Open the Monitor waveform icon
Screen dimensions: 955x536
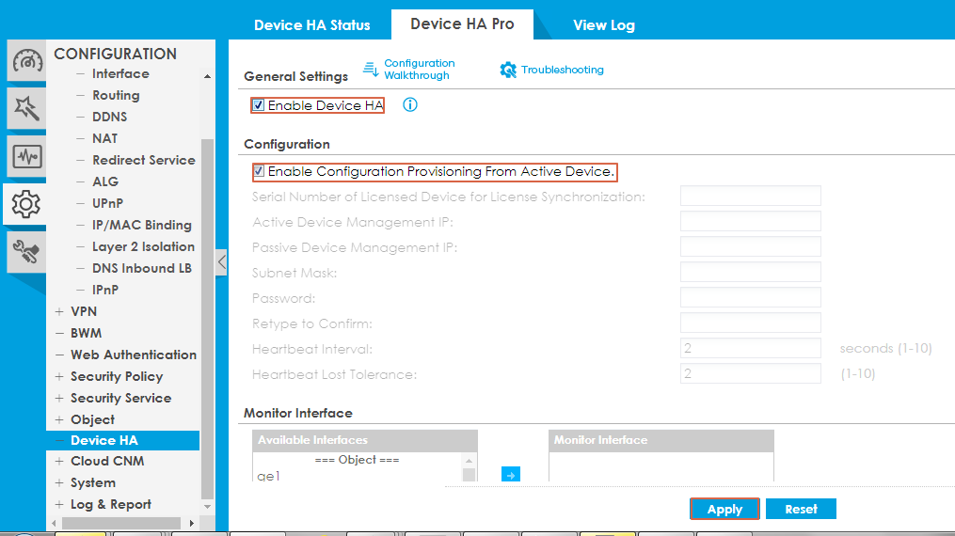(26, 156)
